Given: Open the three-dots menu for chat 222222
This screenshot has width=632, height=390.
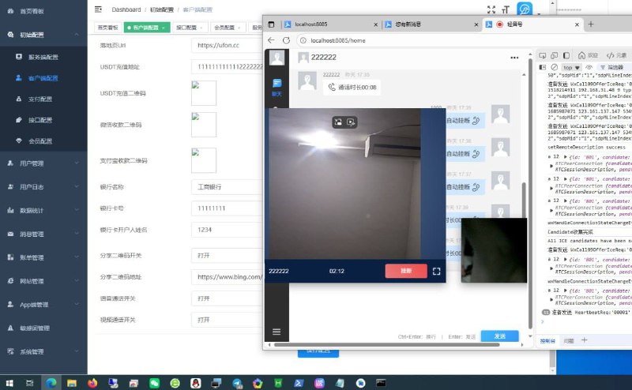Looking at the screenshot, I should tap(514, 58).
